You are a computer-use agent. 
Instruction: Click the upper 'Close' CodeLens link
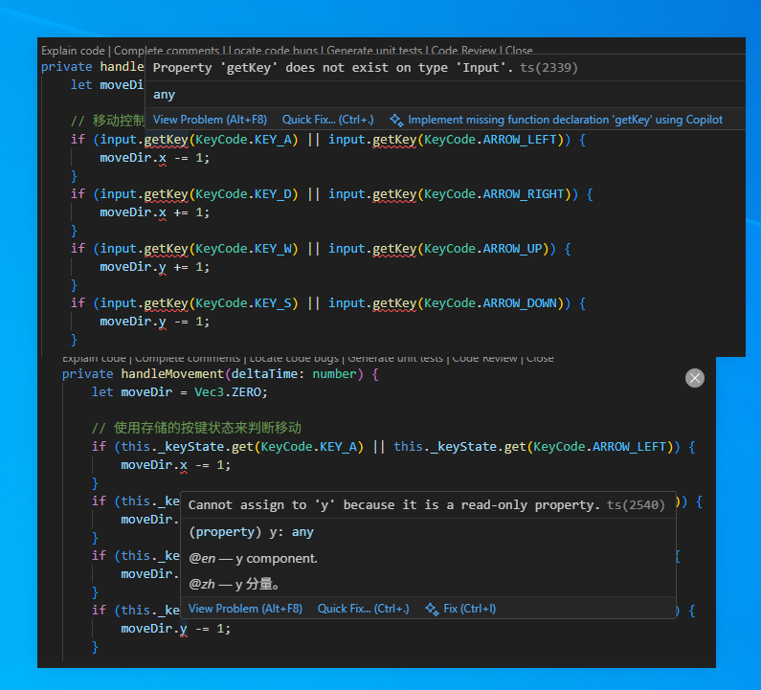pyautogui.click(x=519, y=51)
